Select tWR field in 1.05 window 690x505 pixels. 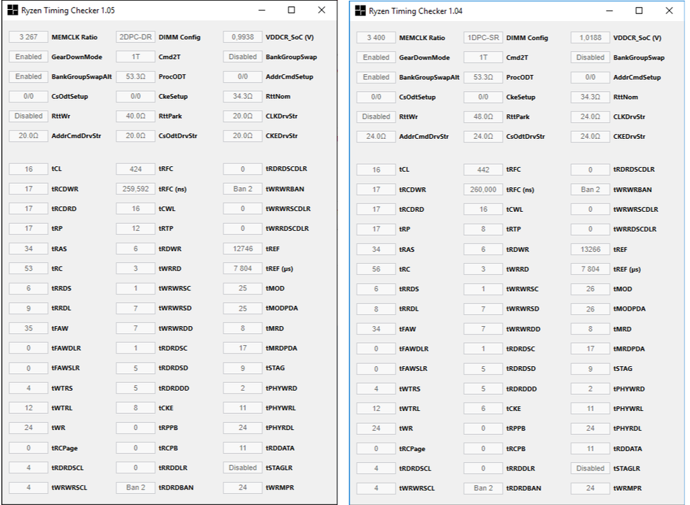(29, 428)
